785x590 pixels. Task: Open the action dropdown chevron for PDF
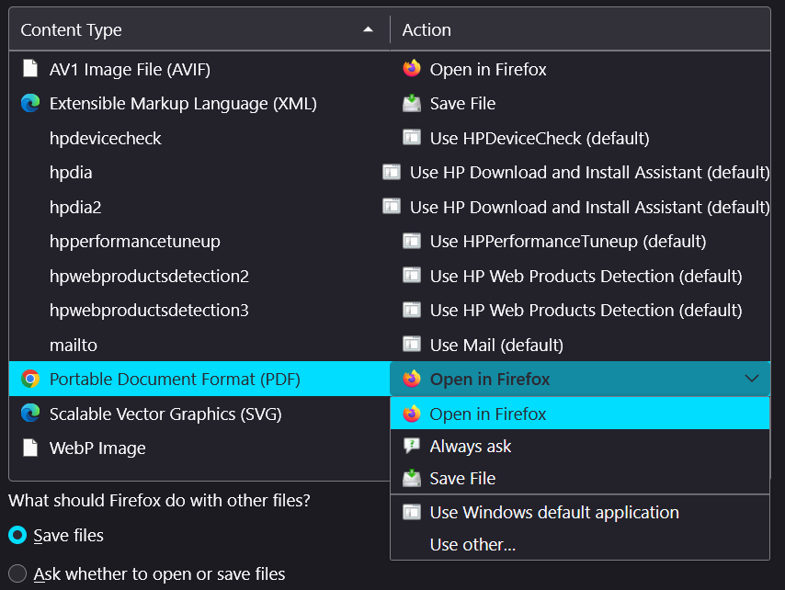coord(752,379)
